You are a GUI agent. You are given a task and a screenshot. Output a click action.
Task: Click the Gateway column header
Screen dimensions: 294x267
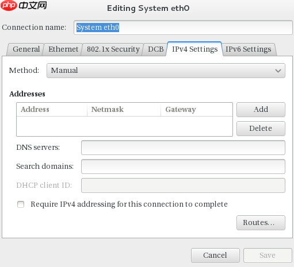click(x=197, y=110)
